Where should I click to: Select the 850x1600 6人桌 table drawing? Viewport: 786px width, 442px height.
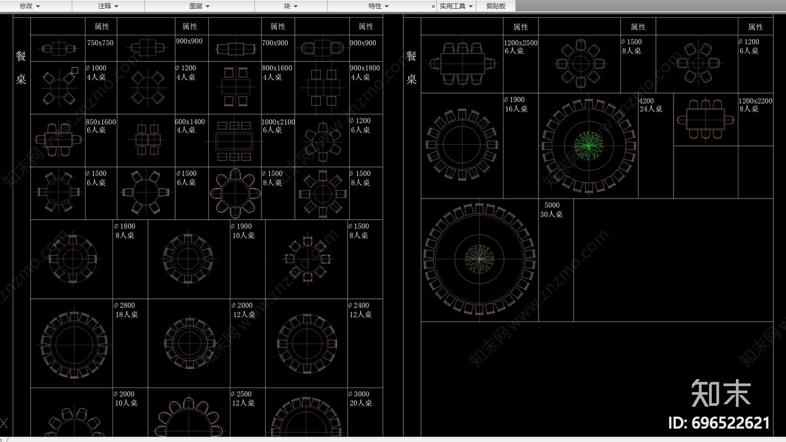58,139
